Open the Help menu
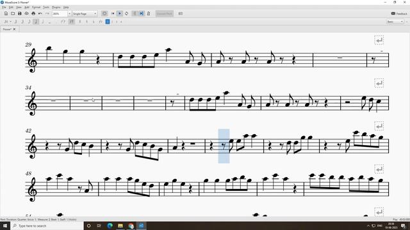This screenshot has height=230, width=410. point(66,7)
